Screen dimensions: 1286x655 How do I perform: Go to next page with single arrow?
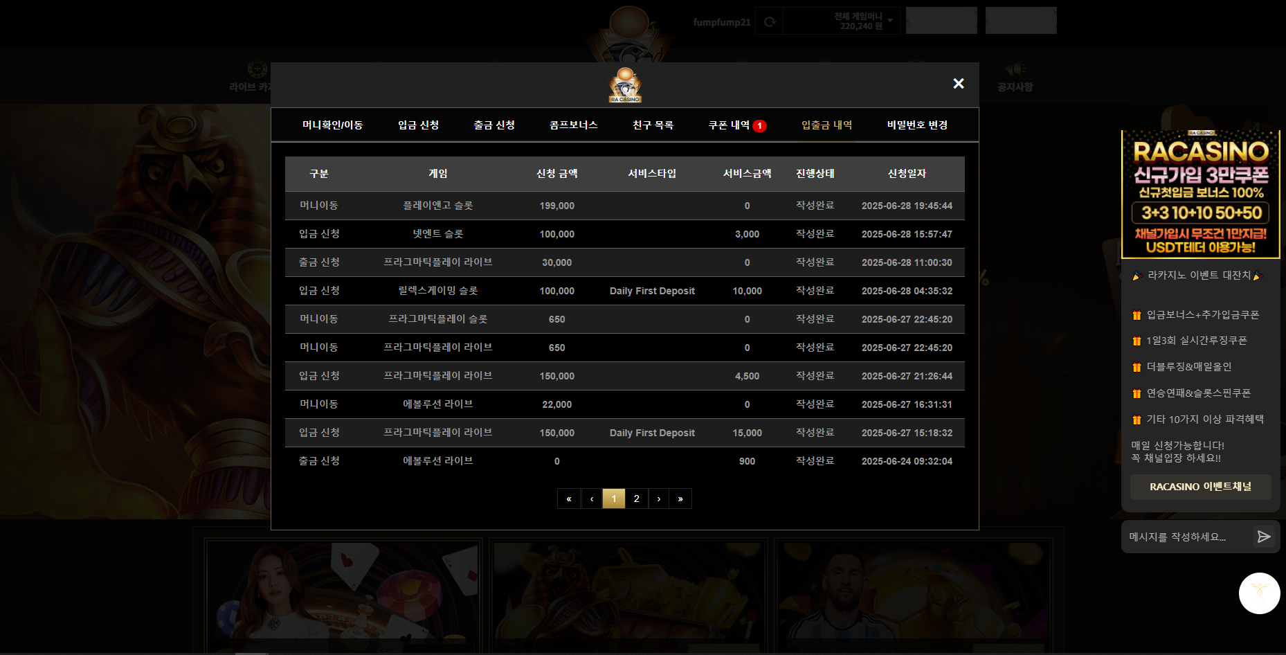[658, 499]
